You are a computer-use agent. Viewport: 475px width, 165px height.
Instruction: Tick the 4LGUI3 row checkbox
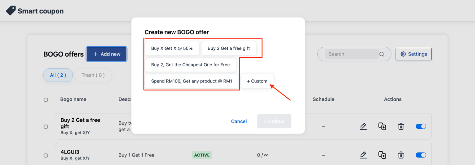pos(46,155)
